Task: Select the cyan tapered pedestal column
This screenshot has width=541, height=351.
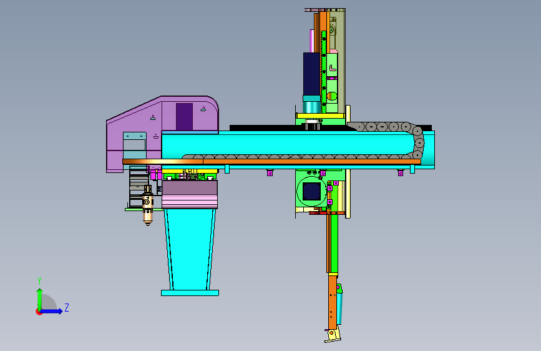Action: pyautogui.click(x=190, y=249)
